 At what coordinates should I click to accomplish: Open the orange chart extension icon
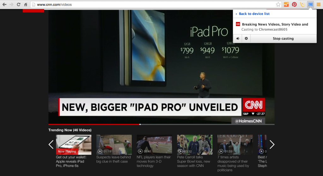286,4
